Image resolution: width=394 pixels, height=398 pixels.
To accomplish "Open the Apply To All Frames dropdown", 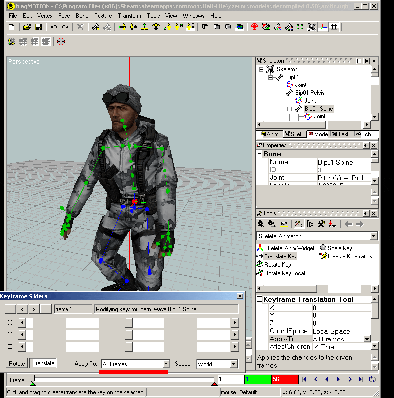I will [x=166, y=364].
